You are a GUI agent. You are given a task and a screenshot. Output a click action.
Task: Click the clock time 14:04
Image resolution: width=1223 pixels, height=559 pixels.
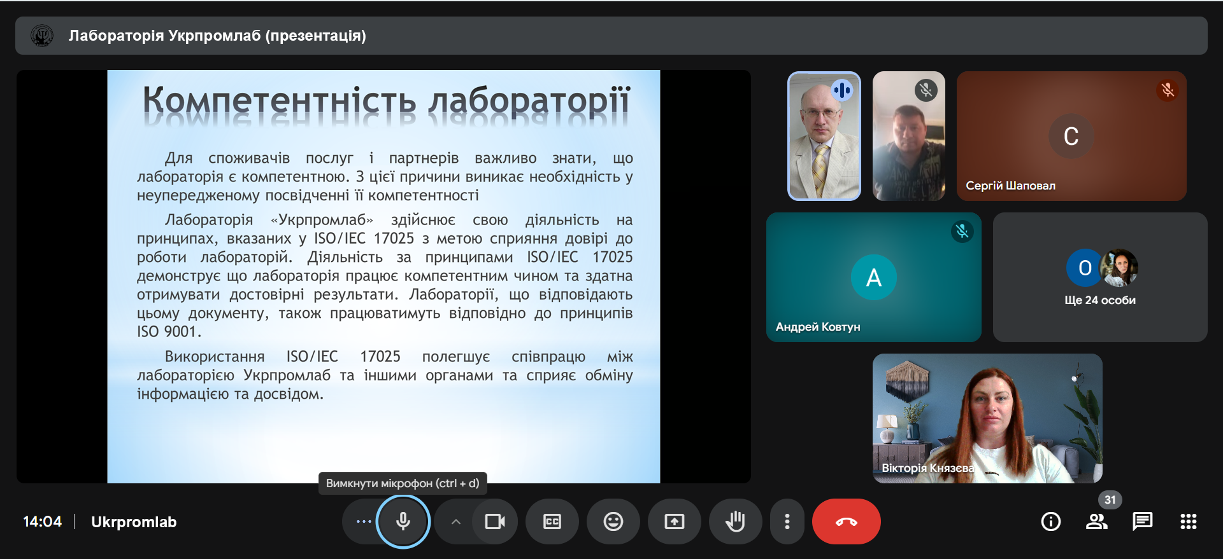click(x=43, y=522)
